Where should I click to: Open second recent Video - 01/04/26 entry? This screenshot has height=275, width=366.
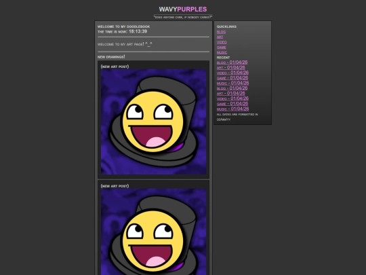point(232,98)
